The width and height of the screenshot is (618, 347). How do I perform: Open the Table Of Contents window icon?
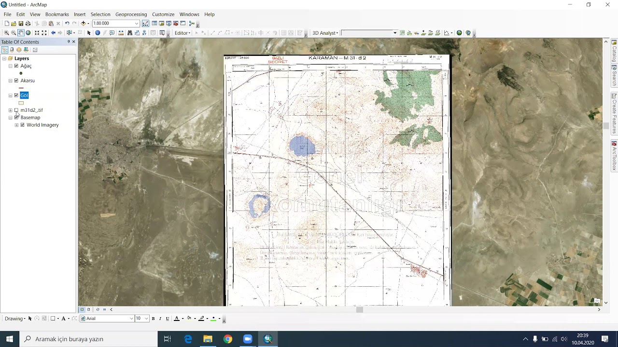pos(154,23)
